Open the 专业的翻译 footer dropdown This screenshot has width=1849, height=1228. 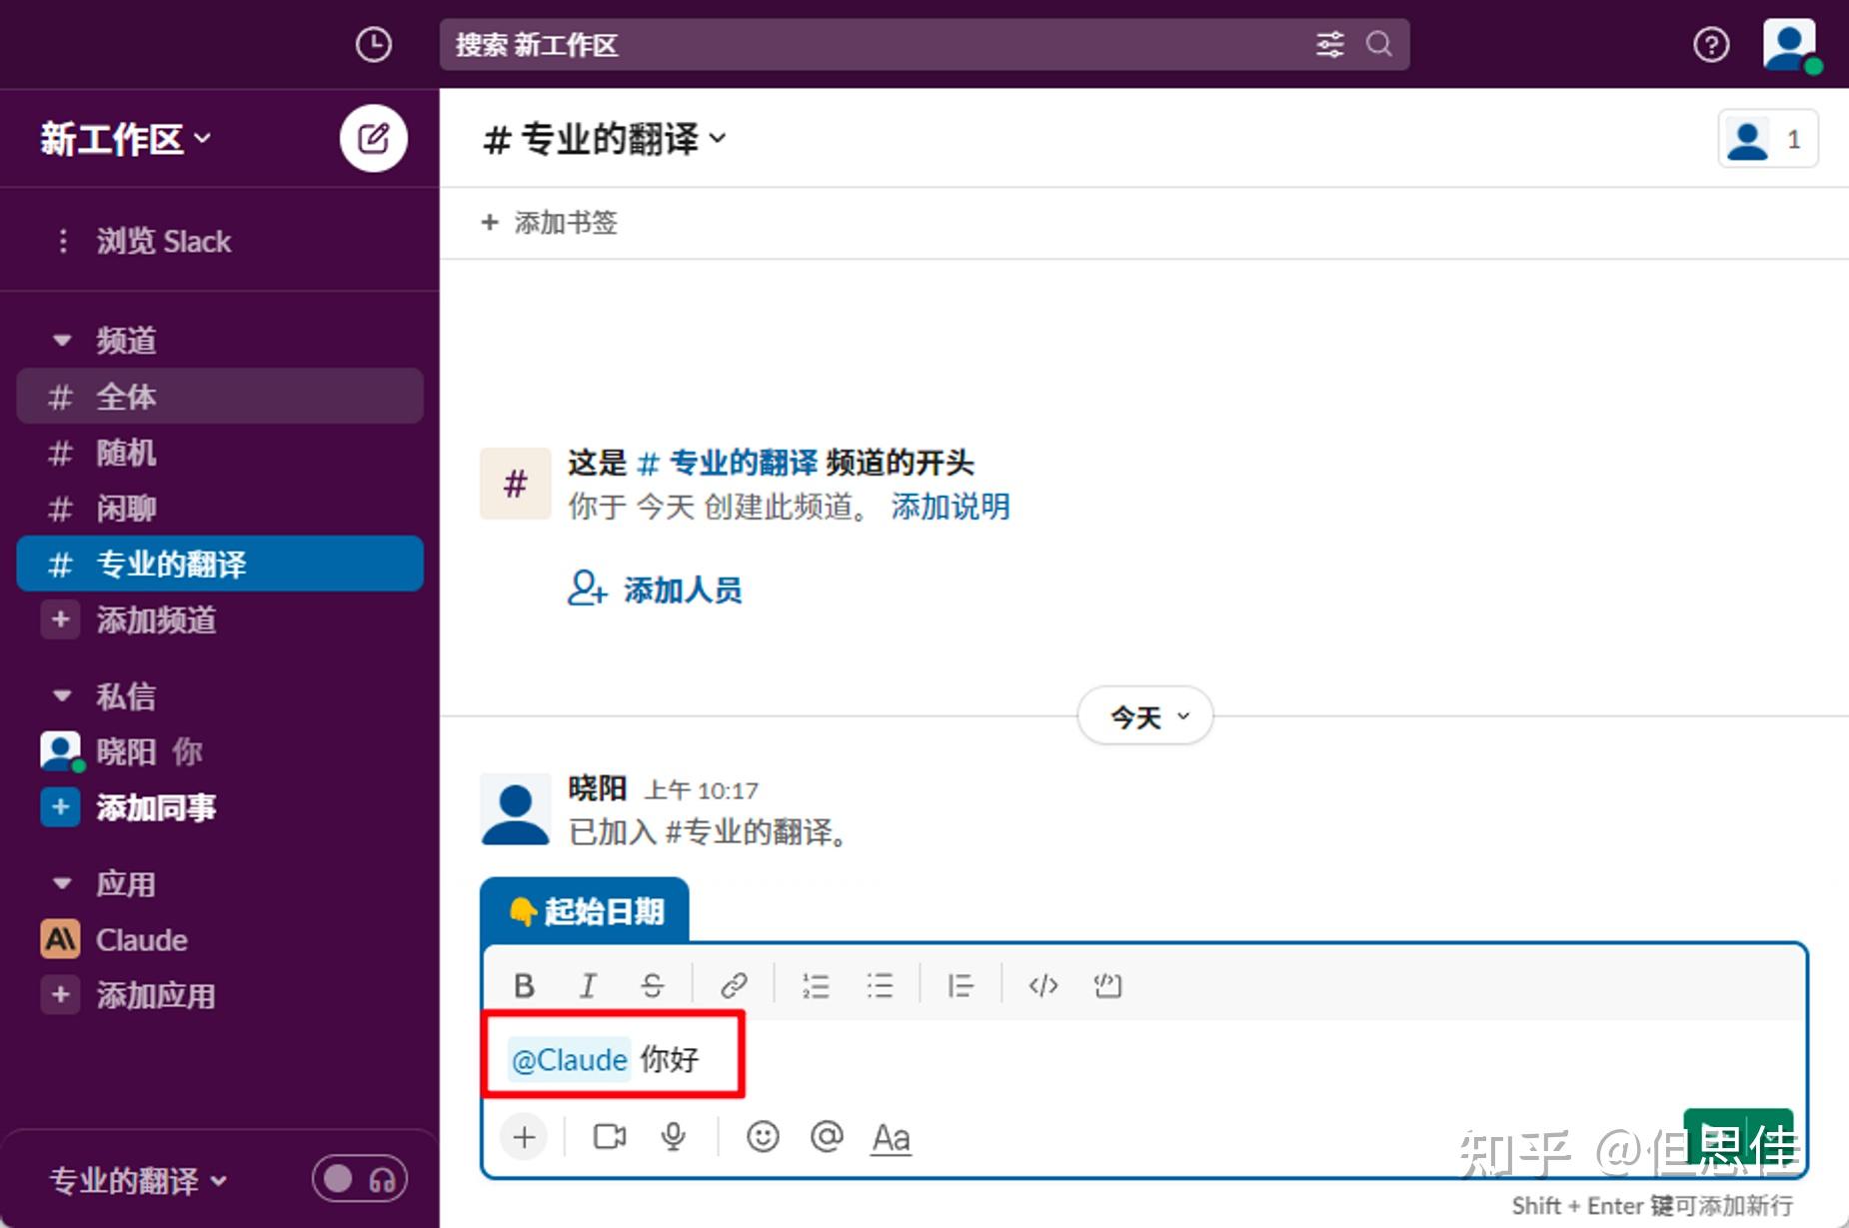click(x=138, y=1181)
